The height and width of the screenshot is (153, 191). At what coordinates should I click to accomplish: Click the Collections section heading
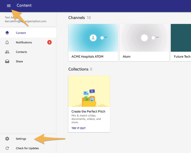[78, 69]
